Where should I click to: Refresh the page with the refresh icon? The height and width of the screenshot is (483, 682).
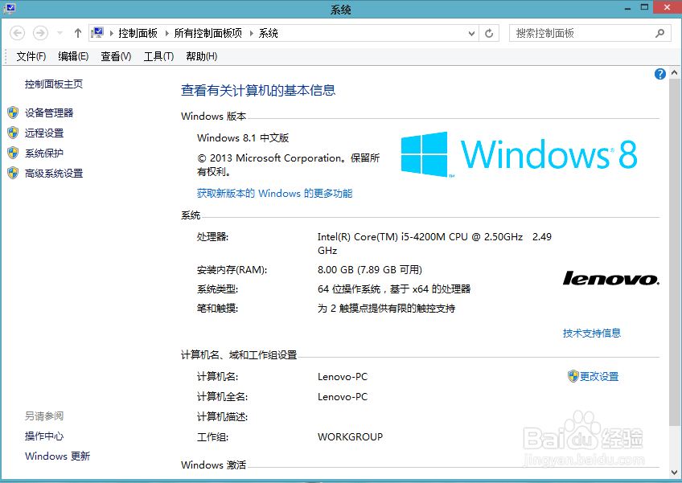pos(489,33)
